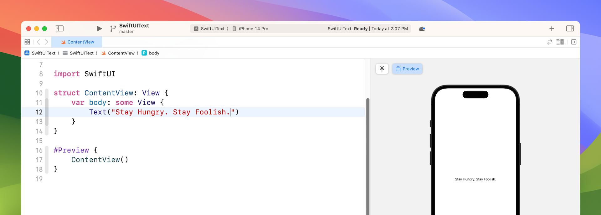Click 'SwiftUI' module name on line 8
This screenshot has height=215, width=601.
100,74
